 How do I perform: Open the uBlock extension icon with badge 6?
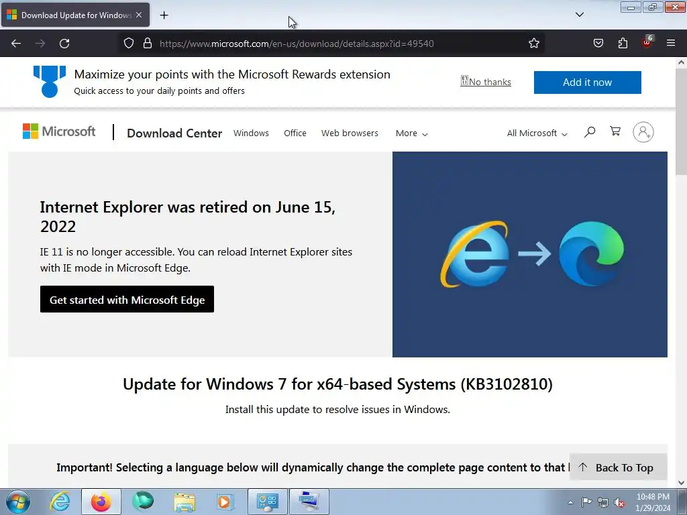pos(647,42)
